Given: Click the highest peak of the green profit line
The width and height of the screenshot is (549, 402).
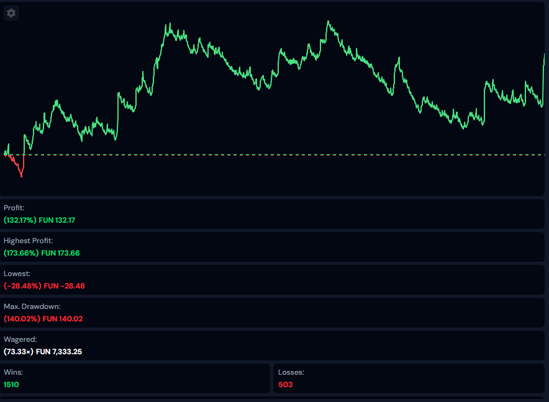Looking at the screenshot, I should click(328, 22).
